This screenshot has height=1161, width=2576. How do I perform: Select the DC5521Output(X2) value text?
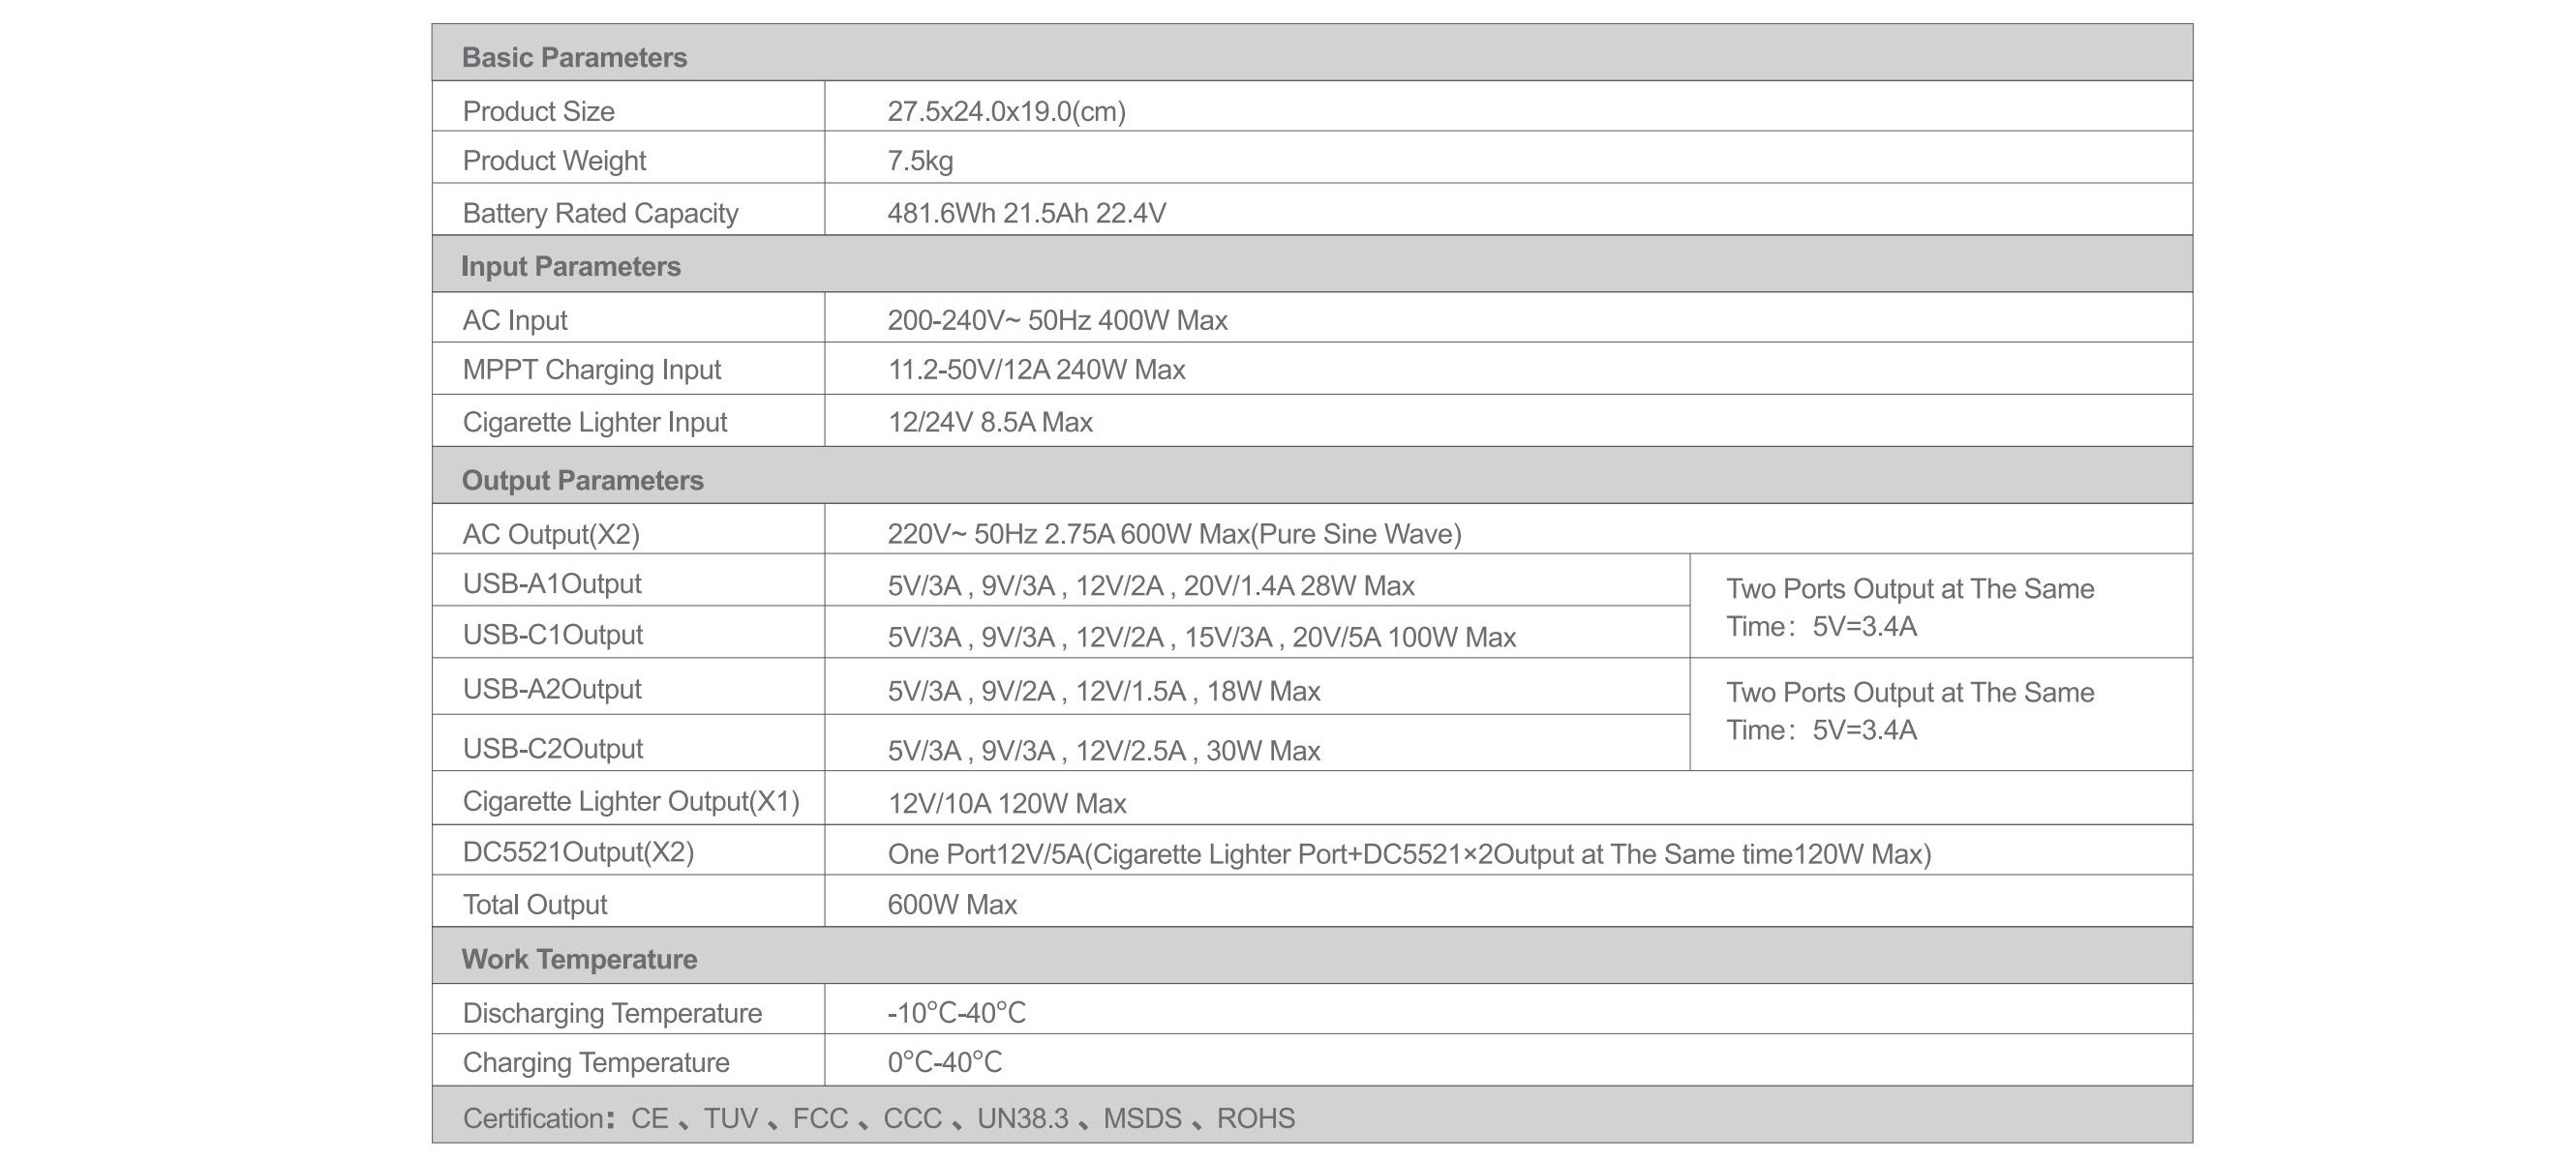coord(1408,854)
